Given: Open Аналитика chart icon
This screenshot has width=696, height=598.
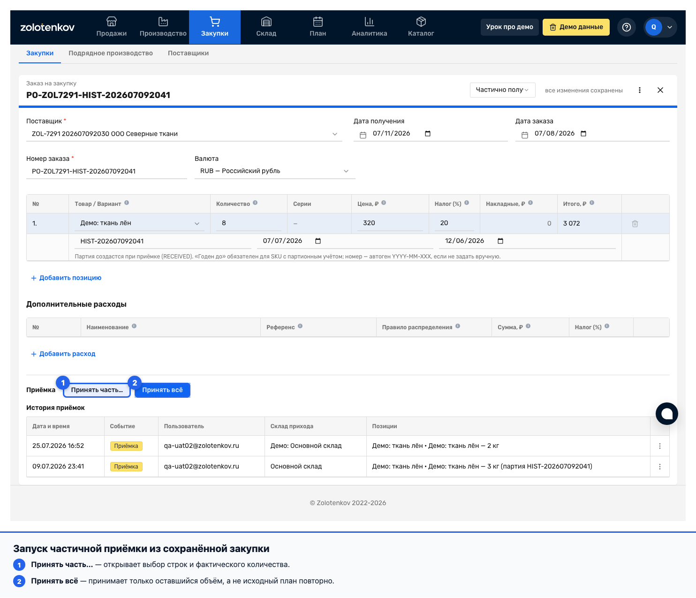Looking at the screenshot, I should click(370, 22).
